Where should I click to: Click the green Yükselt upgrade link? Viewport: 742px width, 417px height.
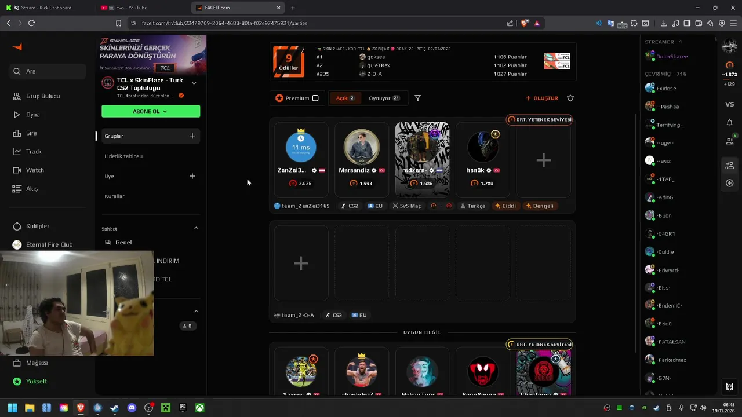[30, 381]
